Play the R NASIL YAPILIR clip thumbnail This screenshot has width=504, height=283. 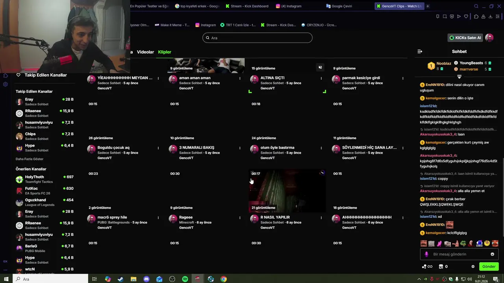point(287,191)
